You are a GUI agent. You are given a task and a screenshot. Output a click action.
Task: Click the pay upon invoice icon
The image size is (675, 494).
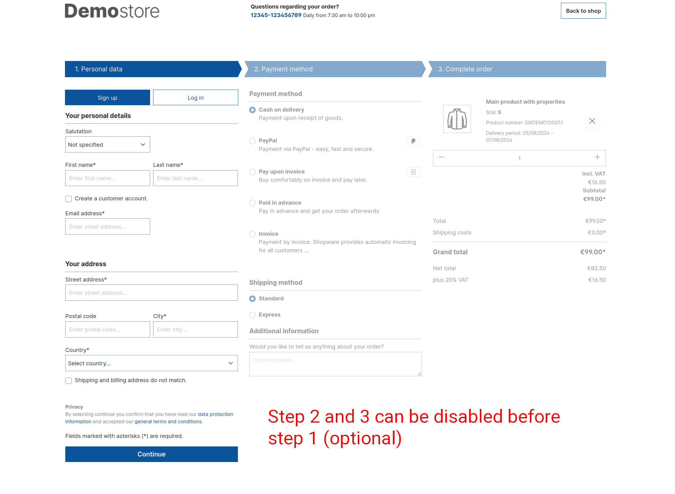point(414,171)
